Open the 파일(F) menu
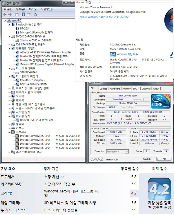 coord(8,9)
